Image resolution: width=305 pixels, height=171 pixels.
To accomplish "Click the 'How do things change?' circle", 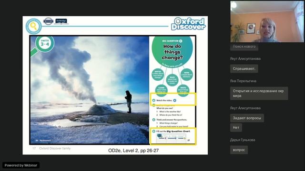I will (172, 51).
